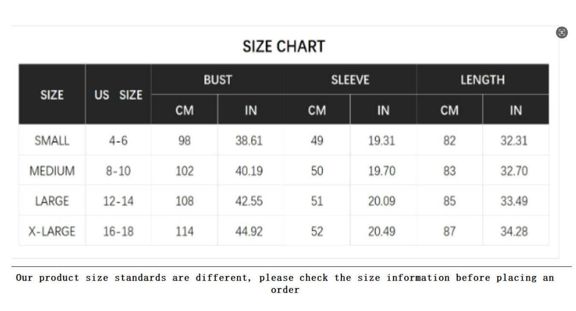
Task: Click the SLEEVE header cell
Action: [x=350, y=80]
